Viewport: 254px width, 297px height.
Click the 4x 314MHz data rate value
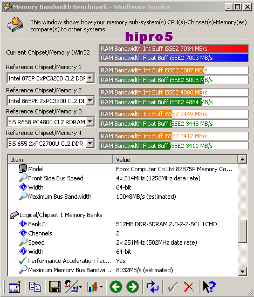pos(158,178)
